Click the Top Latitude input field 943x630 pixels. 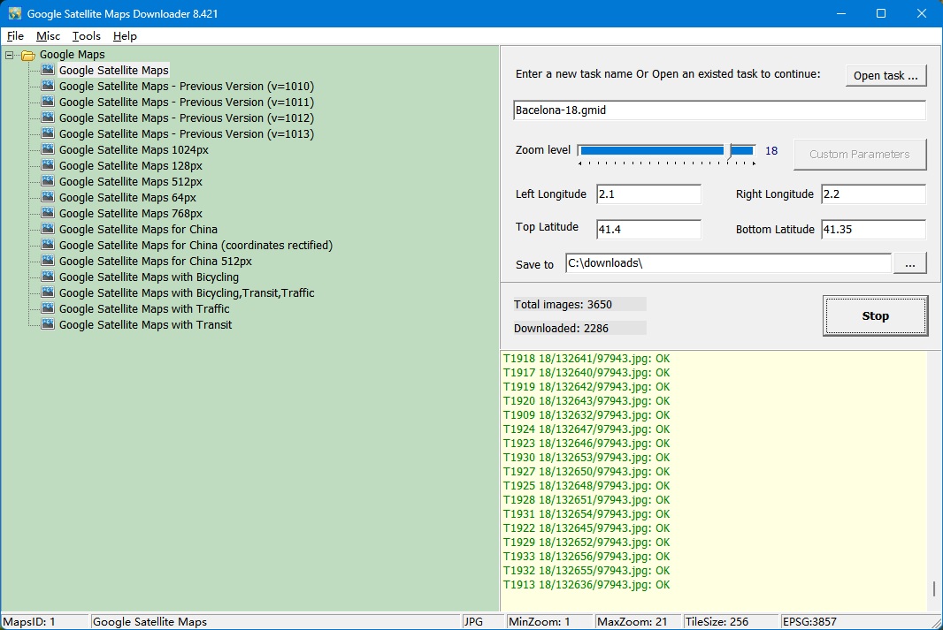click(648, 229)
